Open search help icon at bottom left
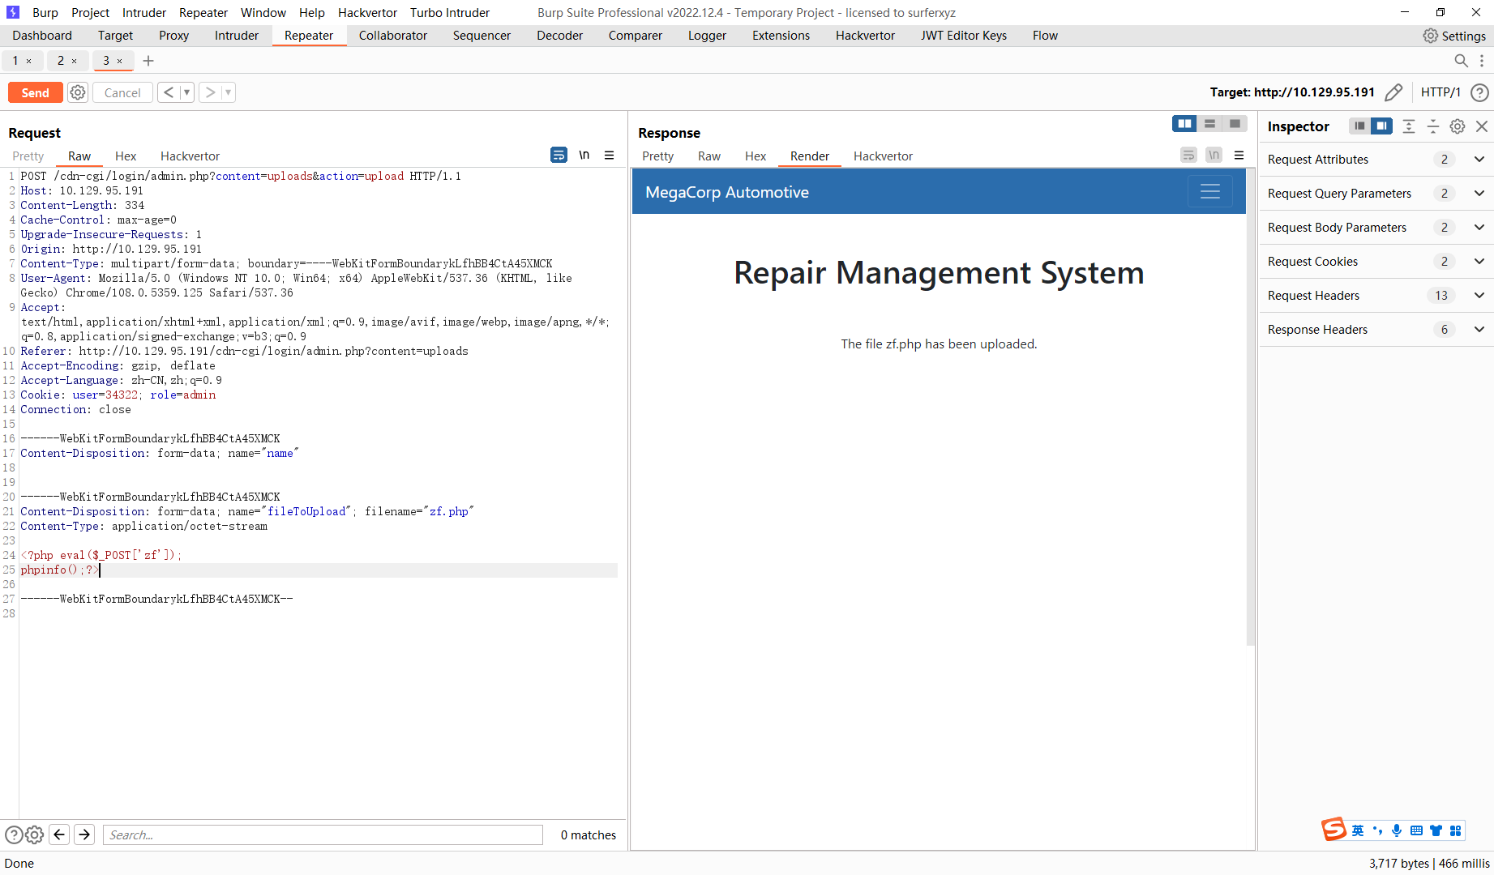 (14, 834)
